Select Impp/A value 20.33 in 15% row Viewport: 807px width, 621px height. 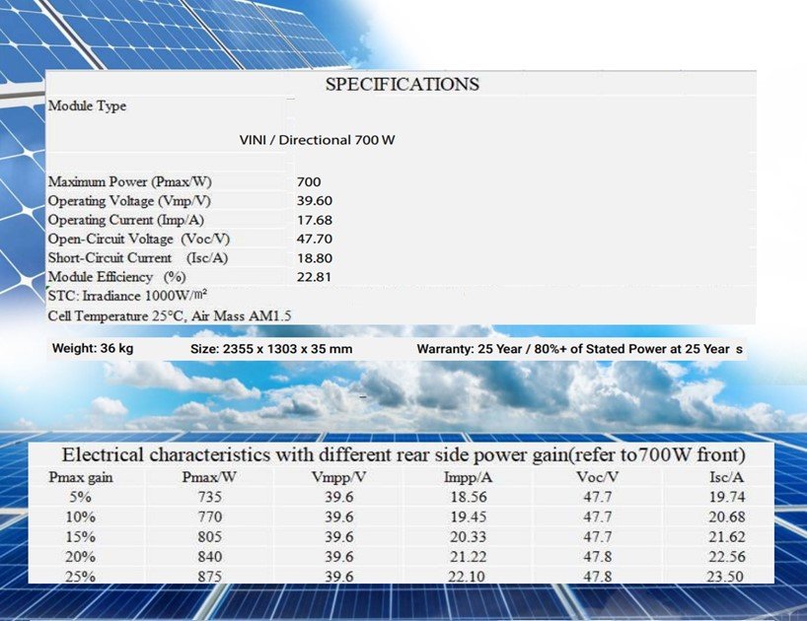468,536
